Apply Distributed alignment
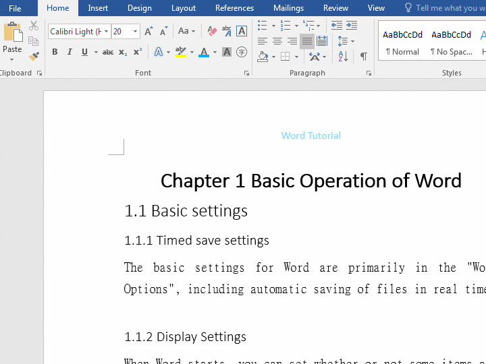The height and width of the screenshot is (364, 486). point(322,41)
